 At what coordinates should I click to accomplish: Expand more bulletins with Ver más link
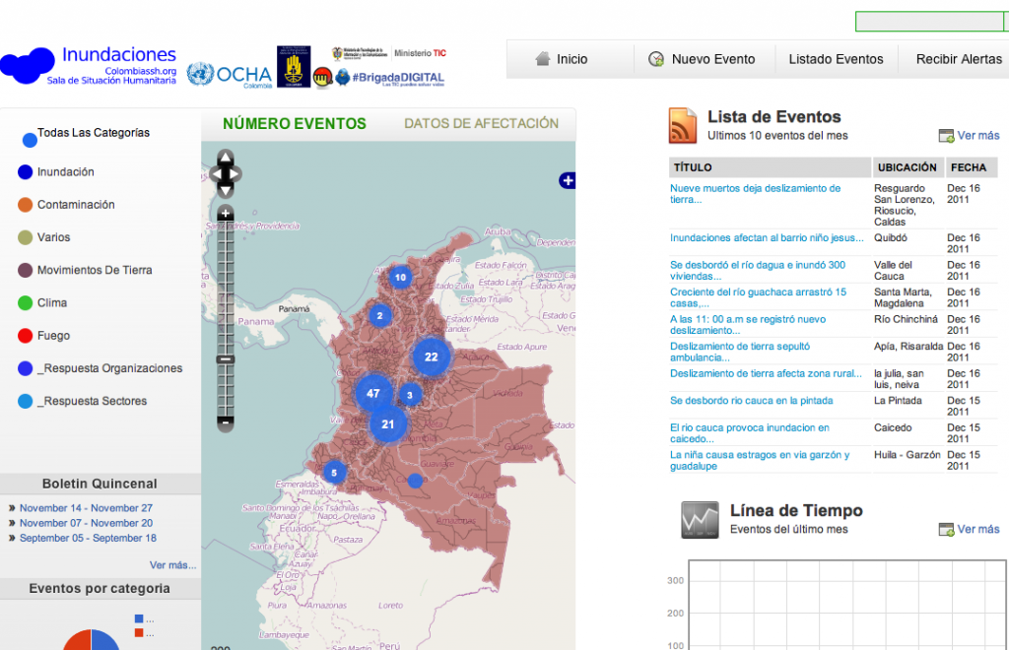(x=172, y=565)
